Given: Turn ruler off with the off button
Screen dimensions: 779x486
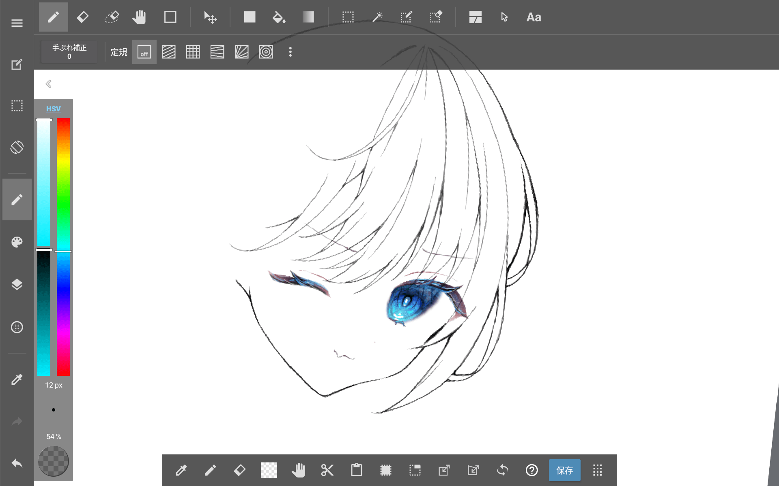Looking at the screenshot, I should (x=144, y=52).
